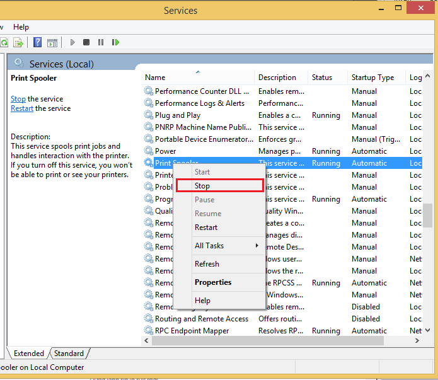The image size is (438, 380).
Task: Click the Stop the service link
Action: point(18,99)
